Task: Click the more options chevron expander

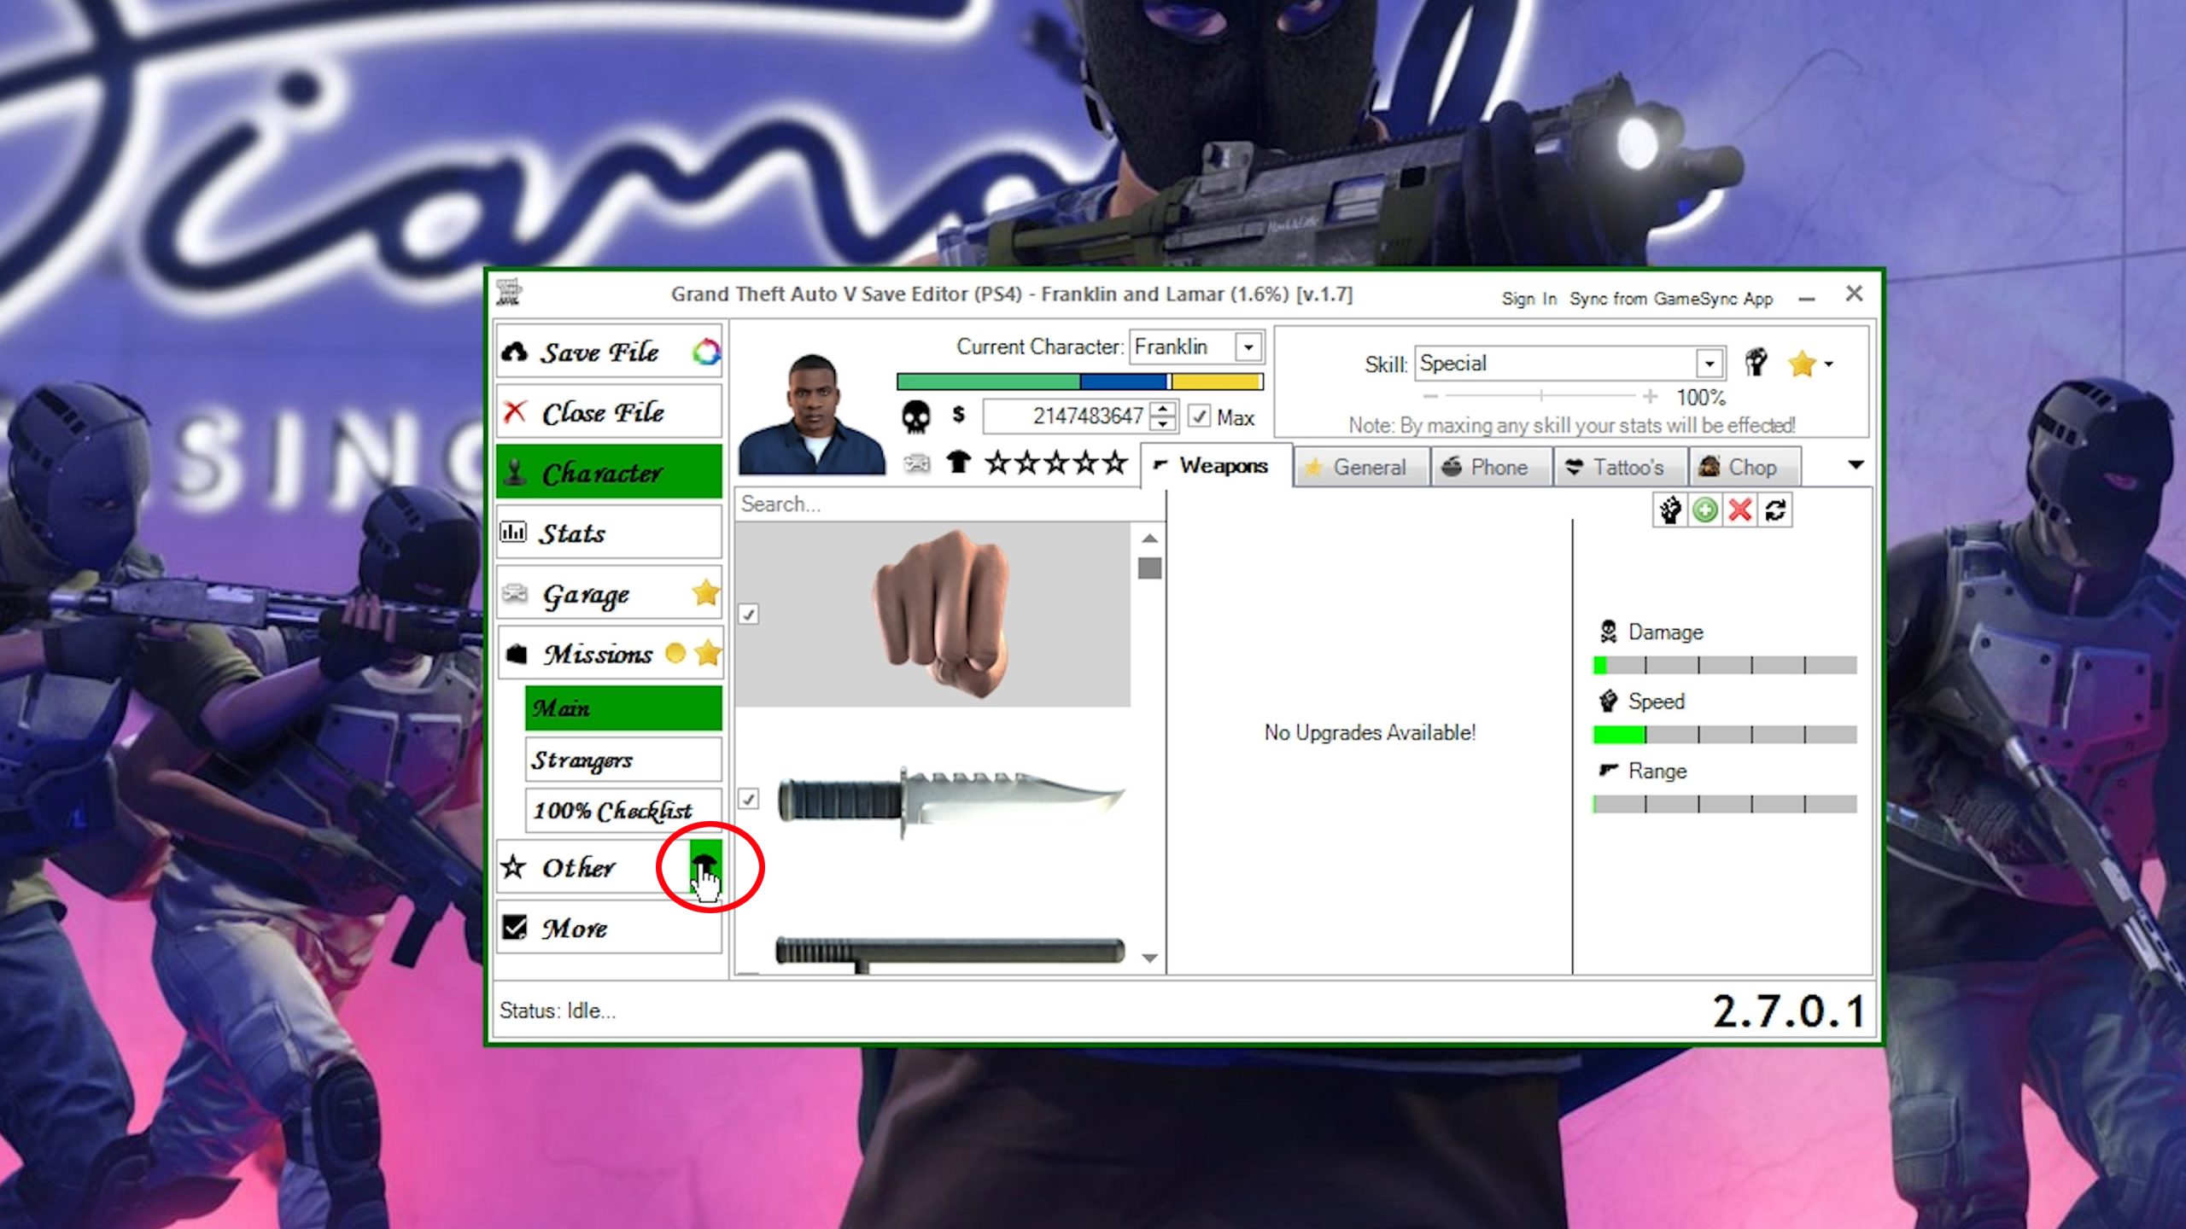Action: [1856, 465]
